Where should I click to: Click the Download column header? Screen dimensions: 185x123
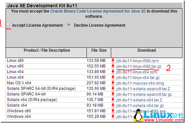(x=147, y=53)
